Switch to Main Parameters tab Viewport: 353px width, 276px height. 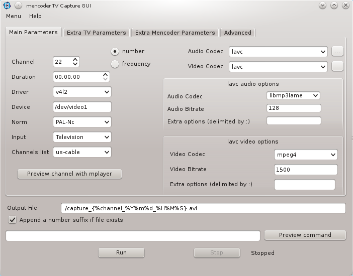pyautogui.click(x=33, y=32)
